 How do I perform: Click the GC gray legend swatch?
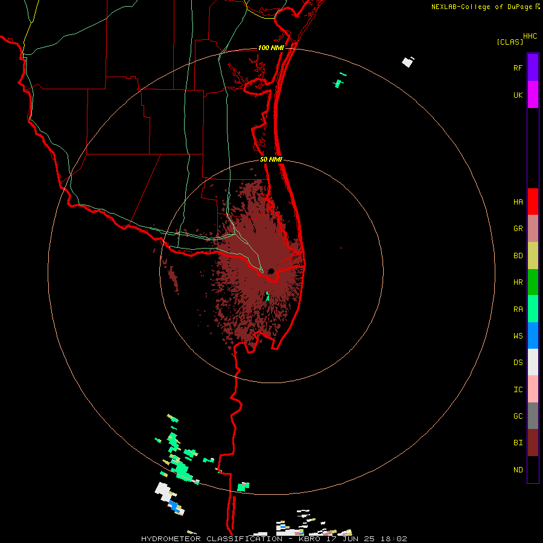(x=533, y=416)
